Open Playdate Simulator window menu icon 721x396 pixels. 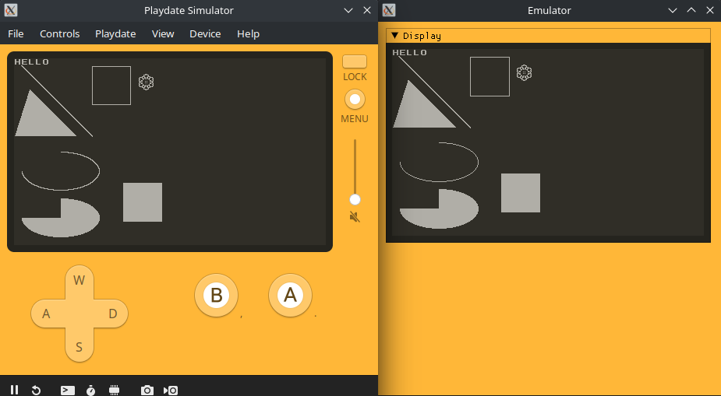[x=11, y=10]
